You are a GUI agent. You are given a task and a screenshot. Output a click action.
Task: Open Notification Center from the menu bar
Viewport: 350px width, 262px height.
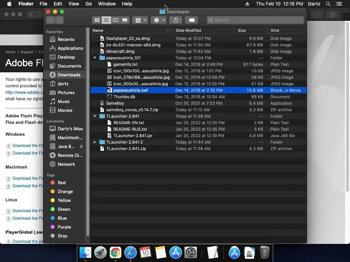coord(339,4)
